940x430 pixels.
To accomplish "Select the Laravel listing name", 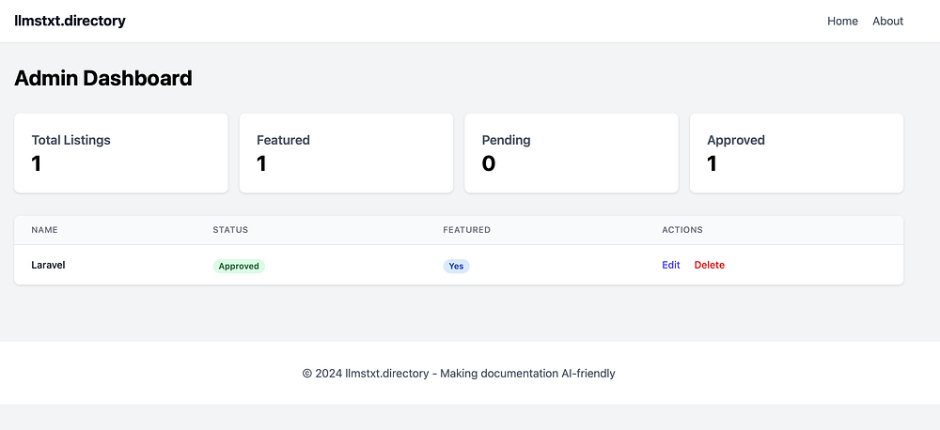I will click(x=48, y=265).
